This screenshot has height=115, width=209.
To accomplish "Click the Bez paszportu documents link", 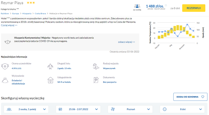I will [110, 82].
